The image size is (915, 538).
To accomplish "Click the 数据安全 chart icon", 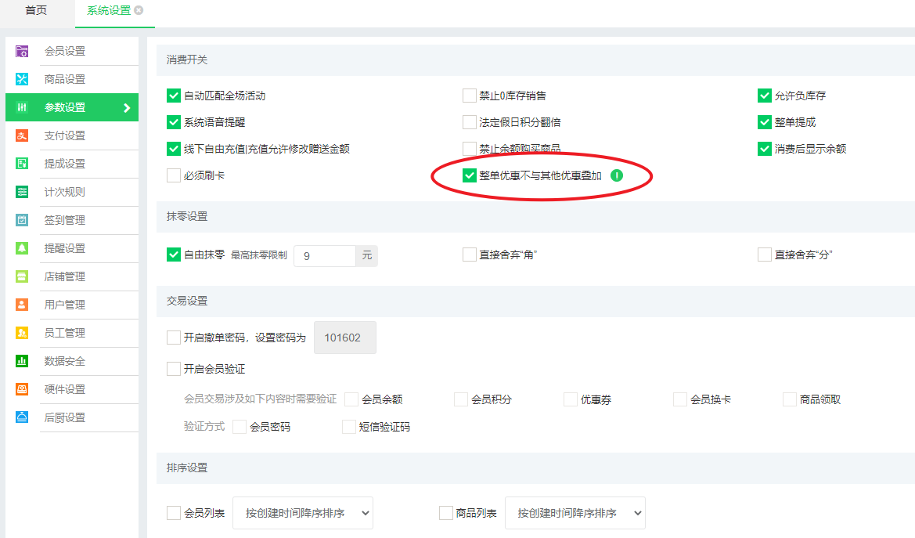I will coord(22,362).
